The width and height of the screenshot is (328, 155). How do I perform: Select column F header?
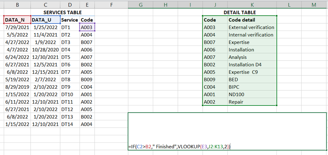(x=111, y=4)
